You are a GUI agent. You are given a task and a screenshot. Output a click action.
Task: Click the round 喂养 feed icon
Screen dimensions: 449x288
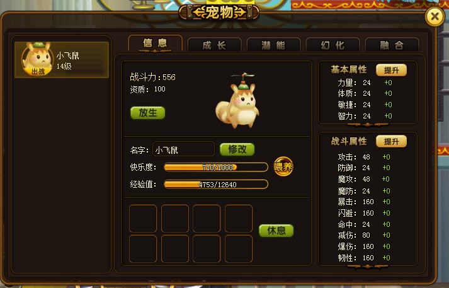point(283,166)
